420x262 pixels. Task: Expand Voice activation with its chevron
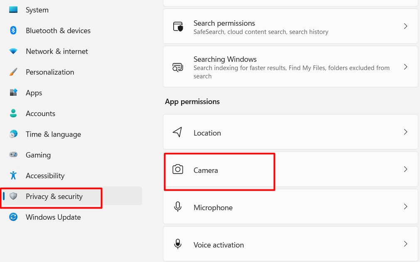[x=405, y=244]
